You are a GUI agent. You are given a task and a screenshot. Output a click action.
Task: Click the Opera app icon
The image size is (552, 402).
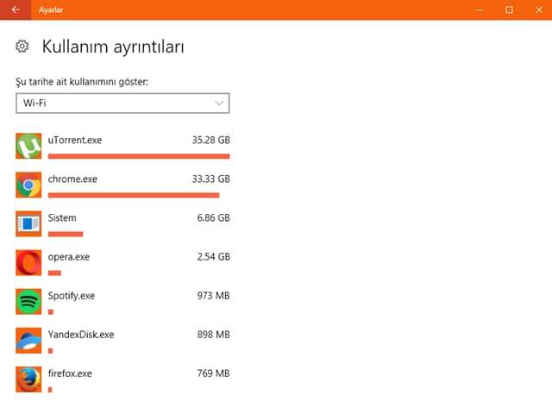point(28,262)
